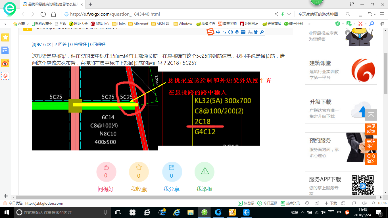Click the 问得好 thumbs-up button
The height and width of the screenshot is (218, 388).
coord(106,172)
